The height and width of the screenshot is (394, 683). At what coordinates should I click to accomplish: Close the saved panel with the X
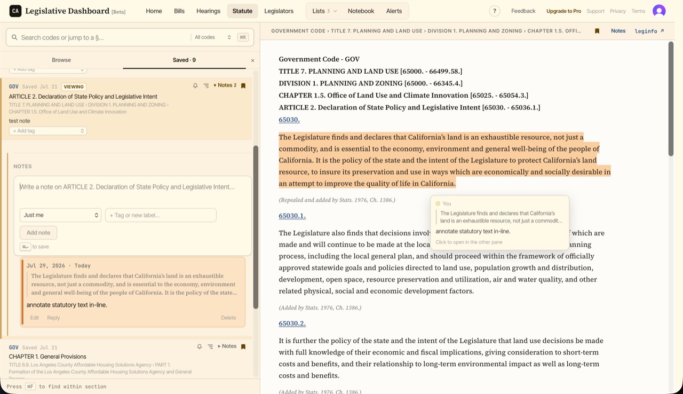252,60
